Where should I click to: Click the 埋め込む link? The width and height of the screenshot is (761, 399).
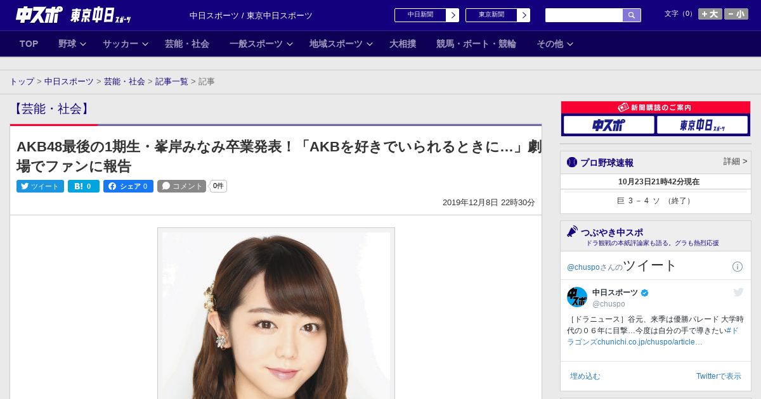[585, 376]
